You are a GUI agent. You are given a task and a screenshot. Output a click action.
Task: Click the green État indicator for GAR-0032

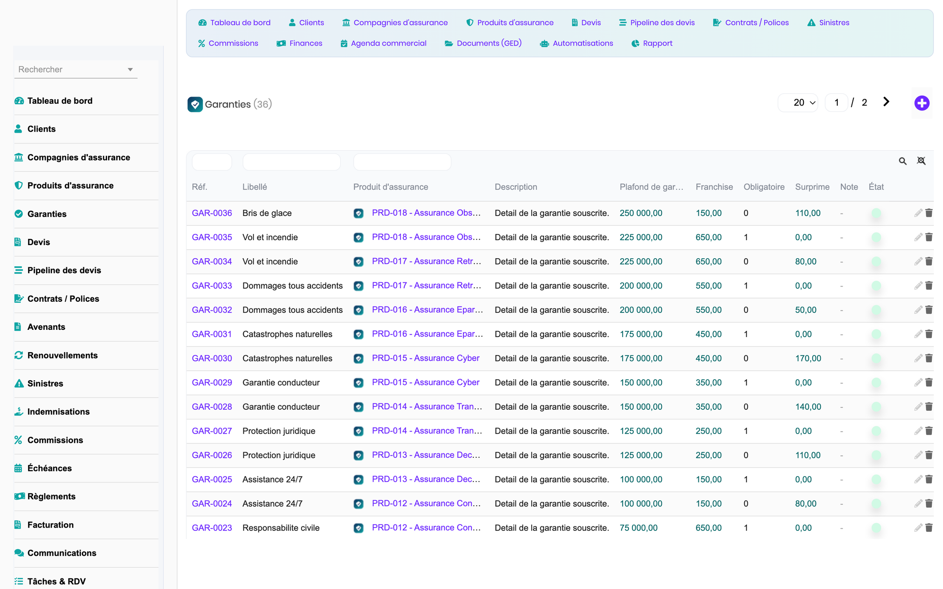[x=876, y=310]
